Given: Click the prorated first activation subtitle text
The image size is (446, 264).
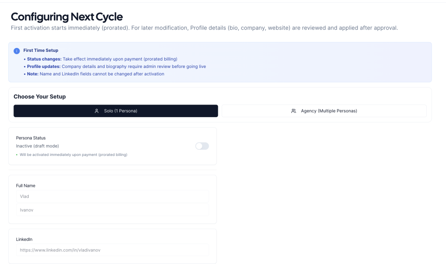Looking at the screenshot, I should click(204, 28).
